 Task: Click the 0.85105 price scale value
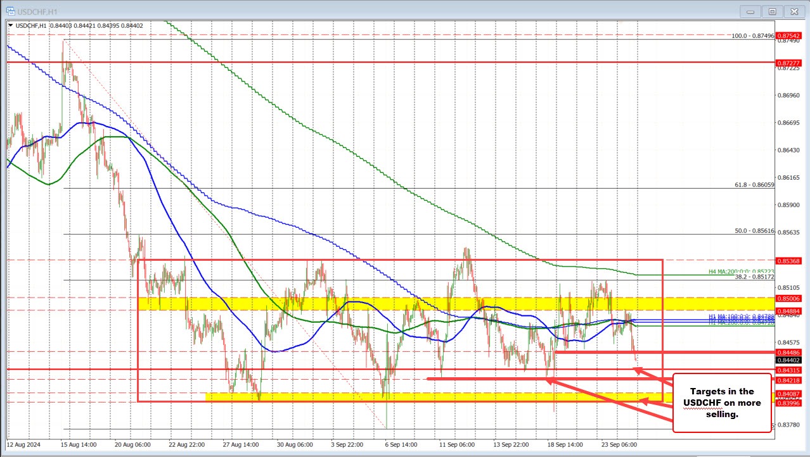coord(790,287)
